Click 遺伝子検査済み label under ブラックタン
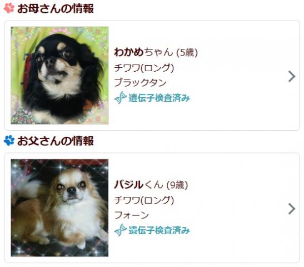 159,98
